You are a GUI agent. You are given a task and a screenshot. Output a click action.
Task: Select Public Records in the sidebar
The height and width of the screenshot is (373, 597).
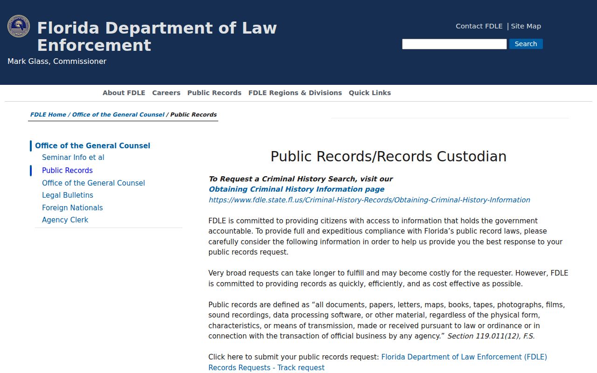coord(67,171)
